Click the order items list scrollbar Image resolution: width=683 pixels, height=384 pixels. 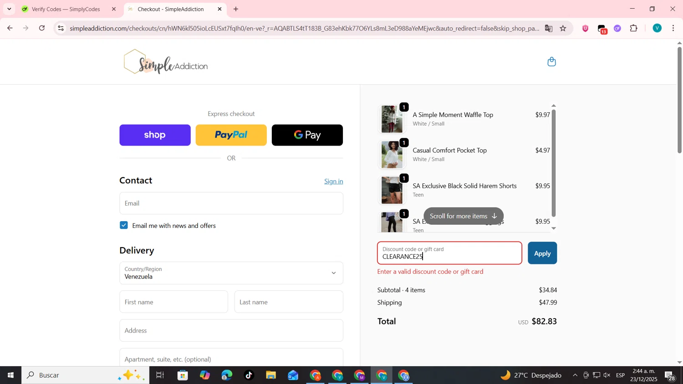point(554,163)
